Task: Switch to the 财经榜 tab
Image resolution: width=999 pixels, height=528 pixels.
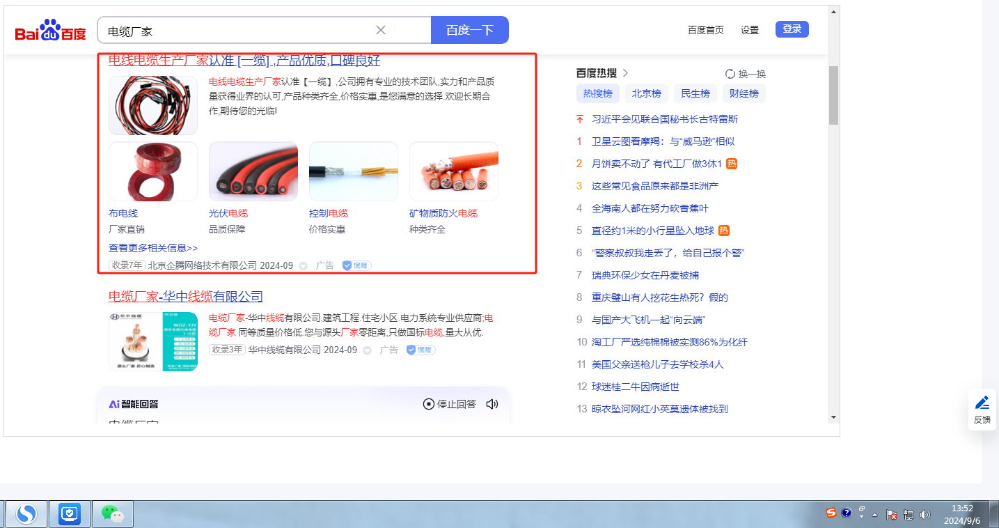Action: pos(744,93)
